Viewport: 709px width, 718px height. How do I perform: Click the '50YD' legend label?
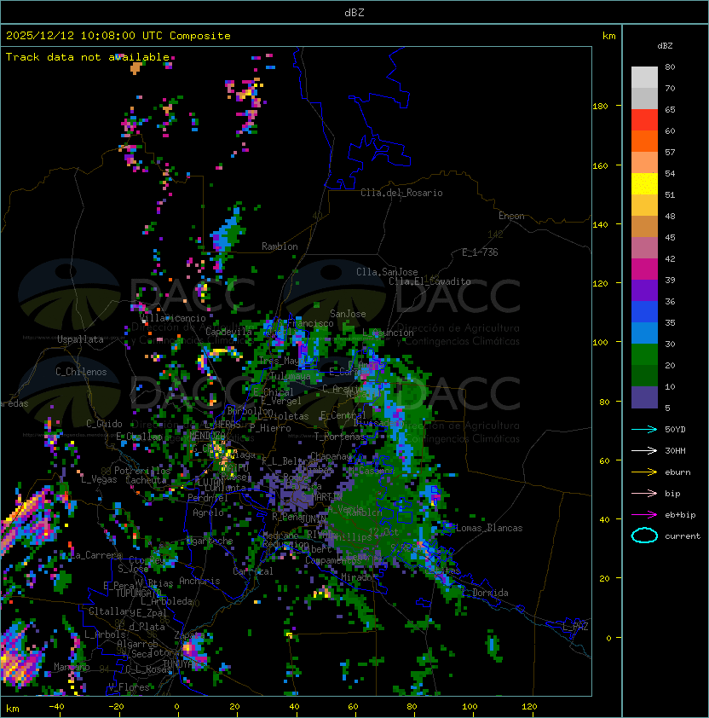(x=675, y=430)
